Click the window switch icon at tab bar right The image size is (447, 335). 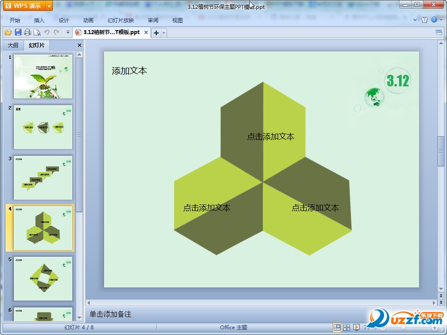click(x=439, y=32)
